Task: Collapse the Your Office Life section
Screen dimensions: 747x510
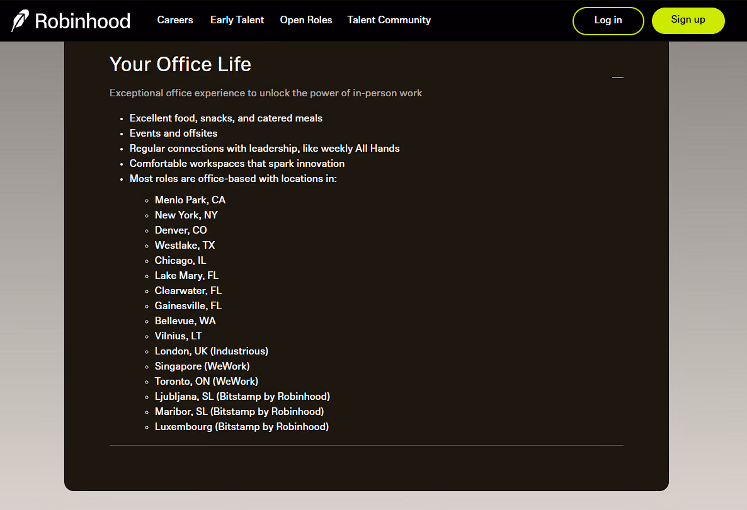Action: [x=617, y=77]
